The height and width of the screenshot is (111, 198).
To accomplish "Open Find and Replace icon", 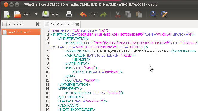I will 164,14.
